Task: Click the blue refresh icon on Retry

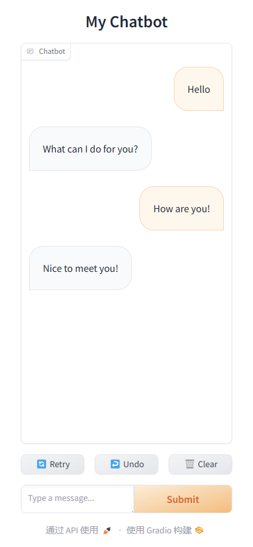Action: coord(42,464)
